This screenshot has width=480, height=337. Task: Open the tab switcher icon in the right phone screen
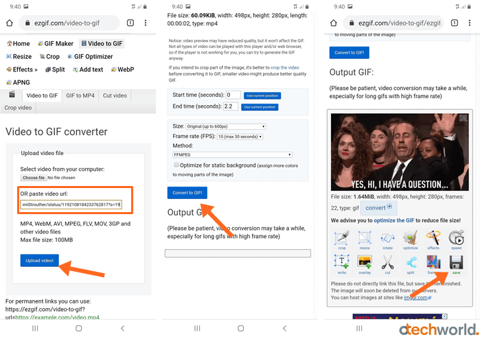click(x=455, y=23)
